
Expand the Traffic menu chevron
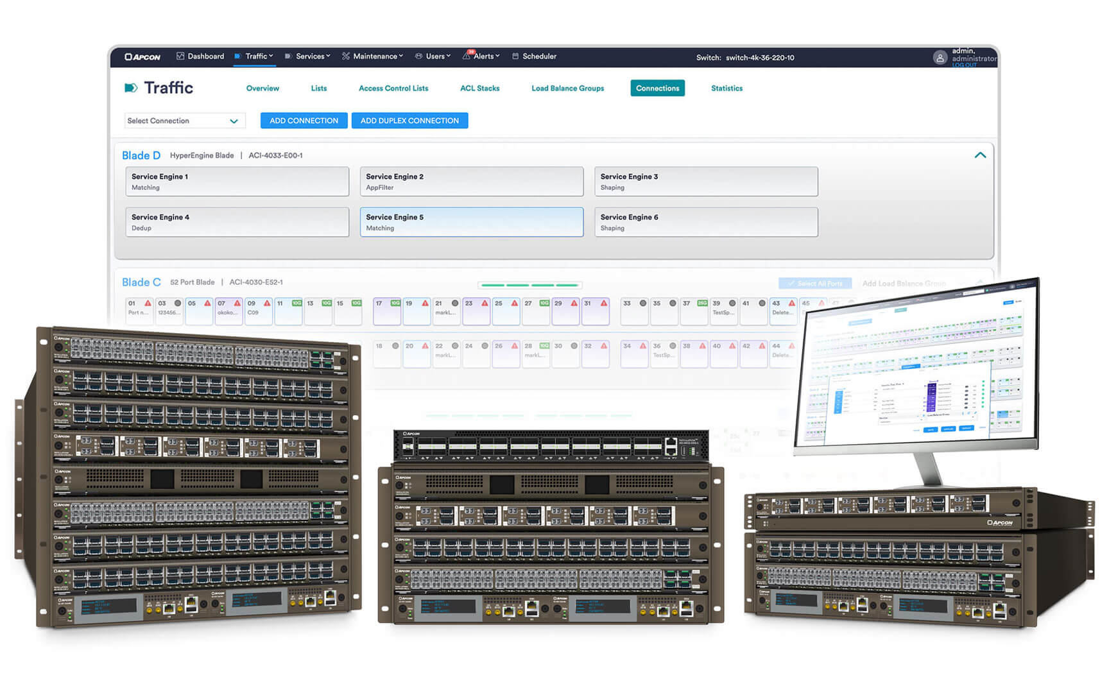[271, 56]
